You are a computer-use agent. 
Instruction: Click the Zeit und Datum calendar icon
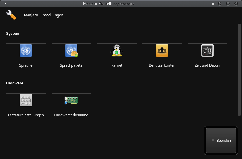point(207,51)
